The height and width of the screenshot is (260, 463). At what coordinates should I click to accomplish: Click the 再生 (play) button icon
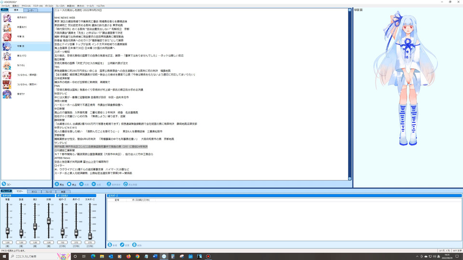pyautogui.click(x=57, y=184)
